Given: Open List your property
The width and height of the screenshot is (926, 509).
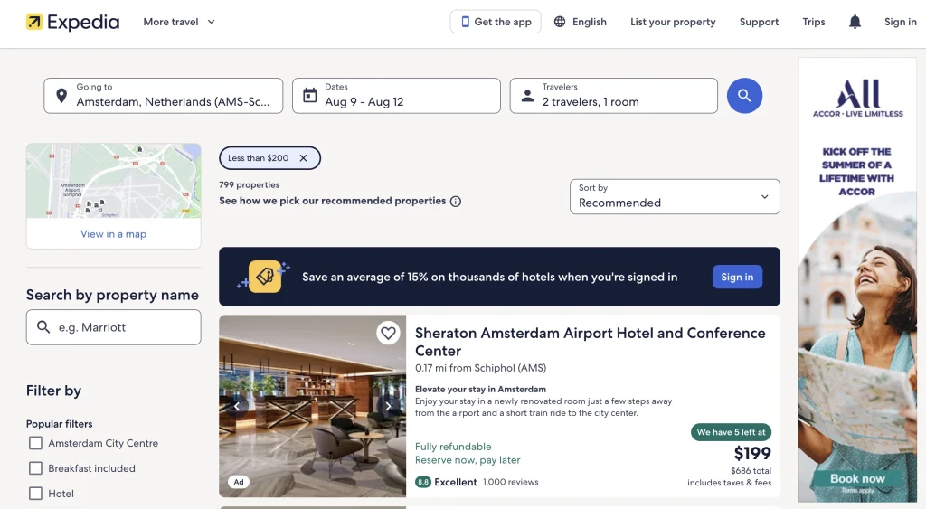Looking at the screenshot, I should (x=673, y=22).
